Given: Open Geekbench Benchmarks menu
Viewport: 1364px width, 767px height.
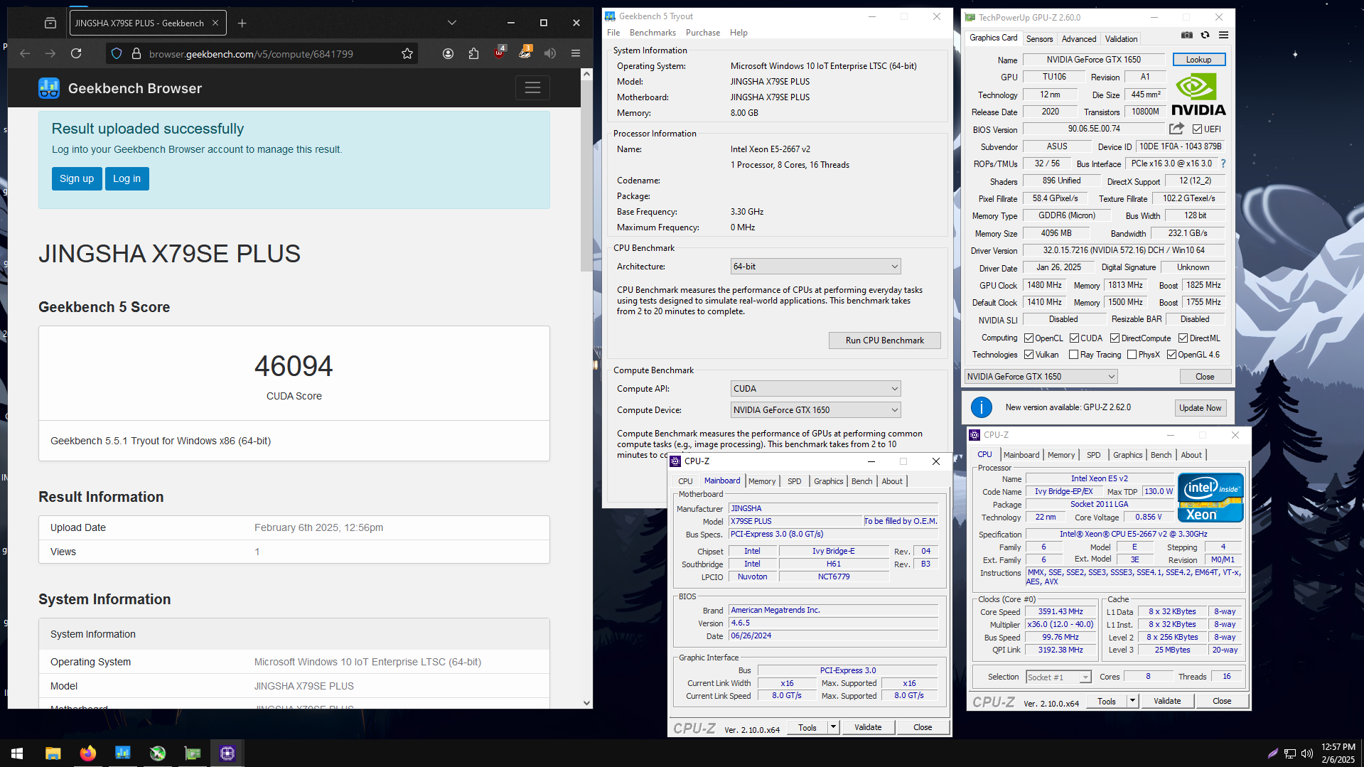Looking at the screenshot, I should (x=653, y=33).
